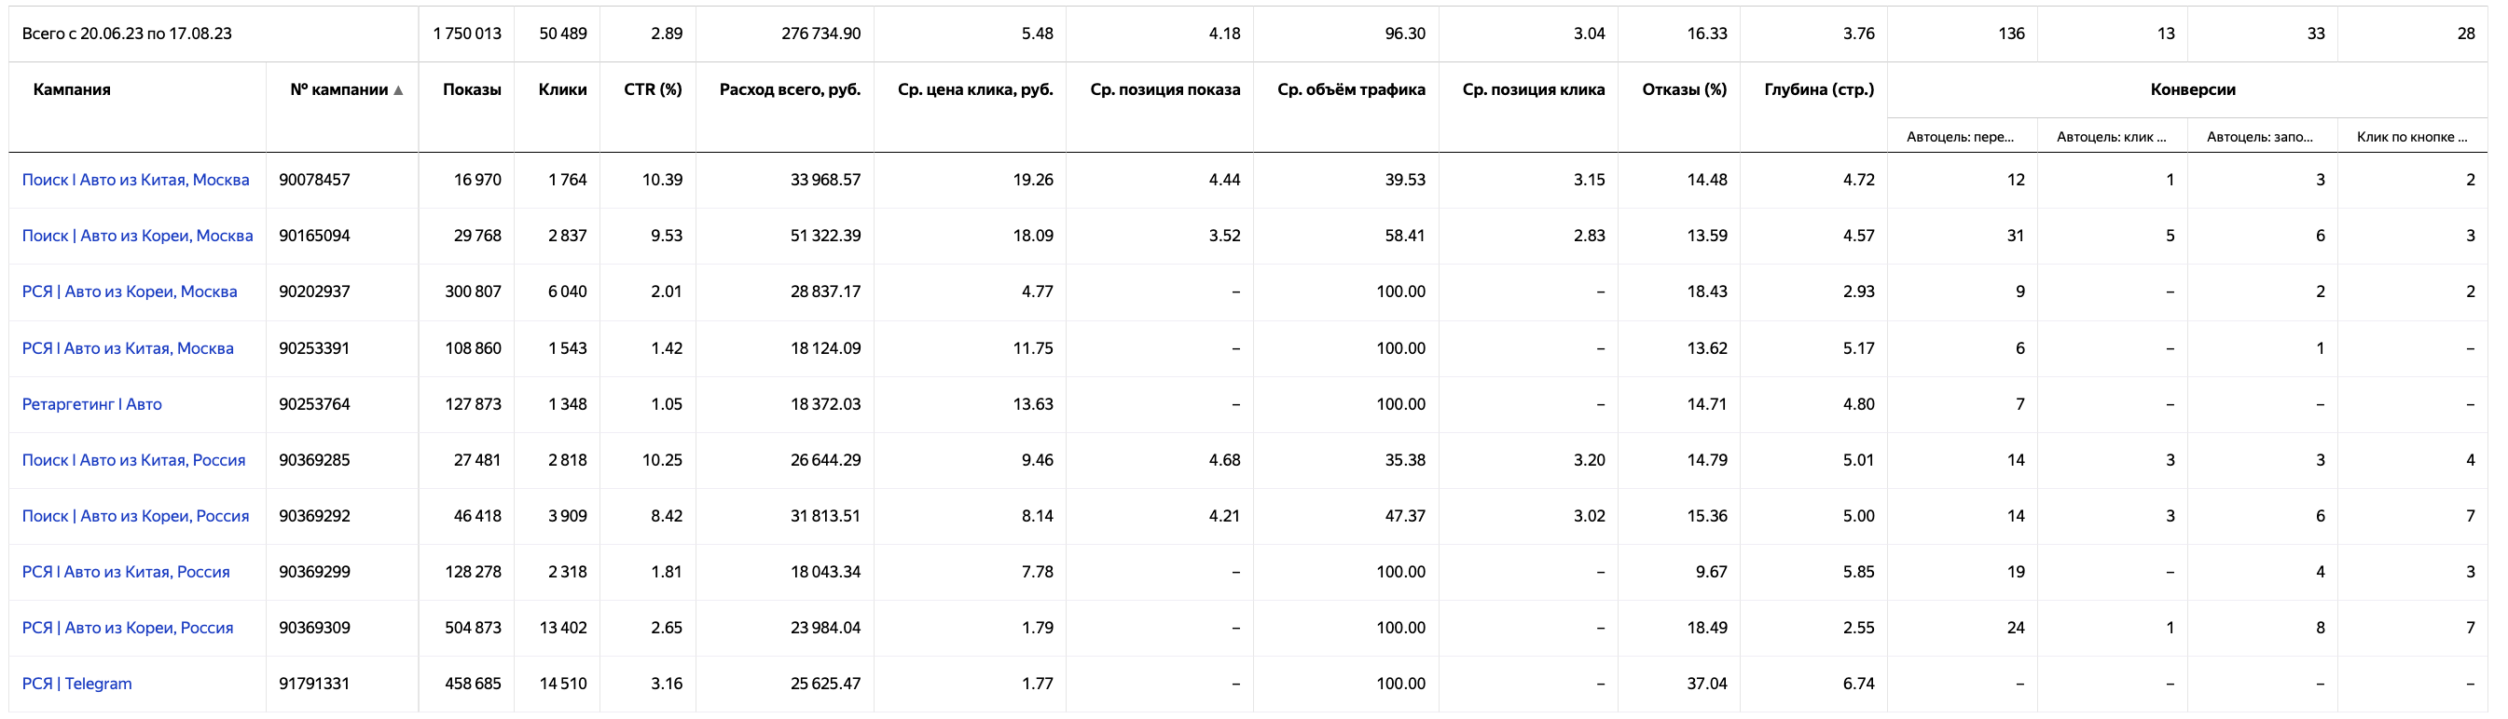
Task: Open campaign Поиск | Авто из Китая, Россия
Action: (x=133, y=460)
